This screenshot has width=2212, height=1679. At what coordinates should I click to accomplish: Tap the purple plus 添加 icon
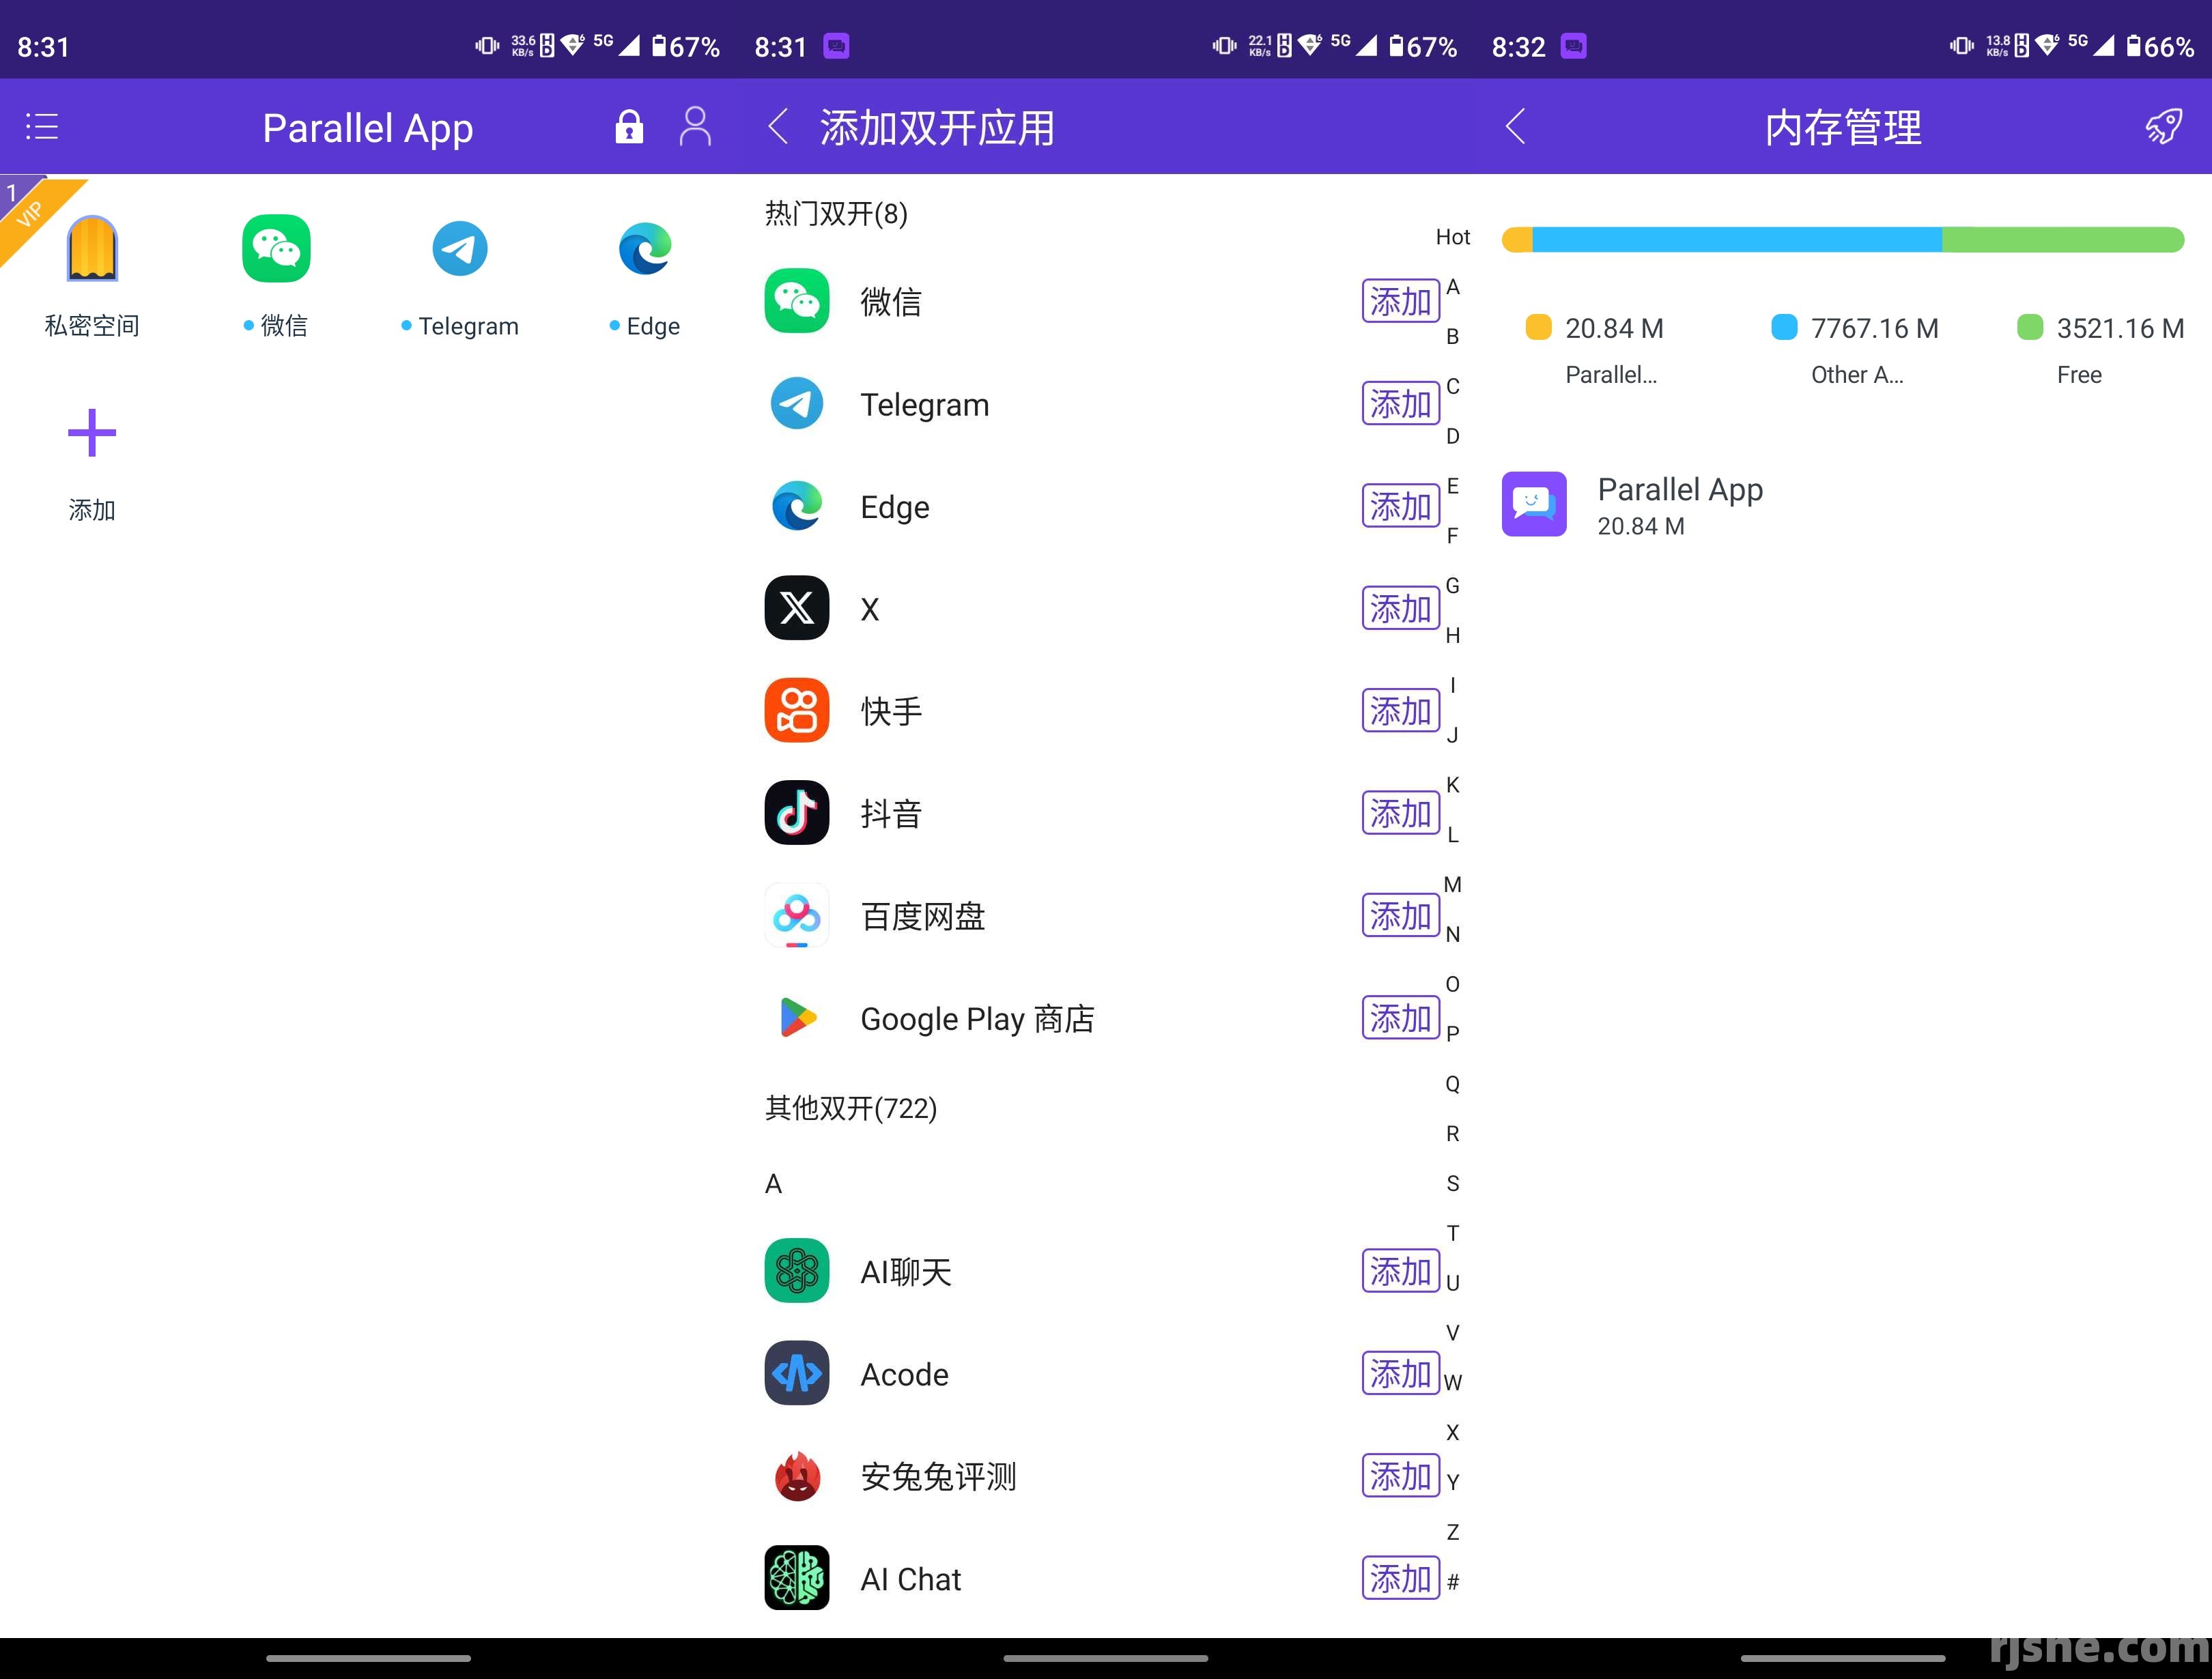(x=92, y=433)
